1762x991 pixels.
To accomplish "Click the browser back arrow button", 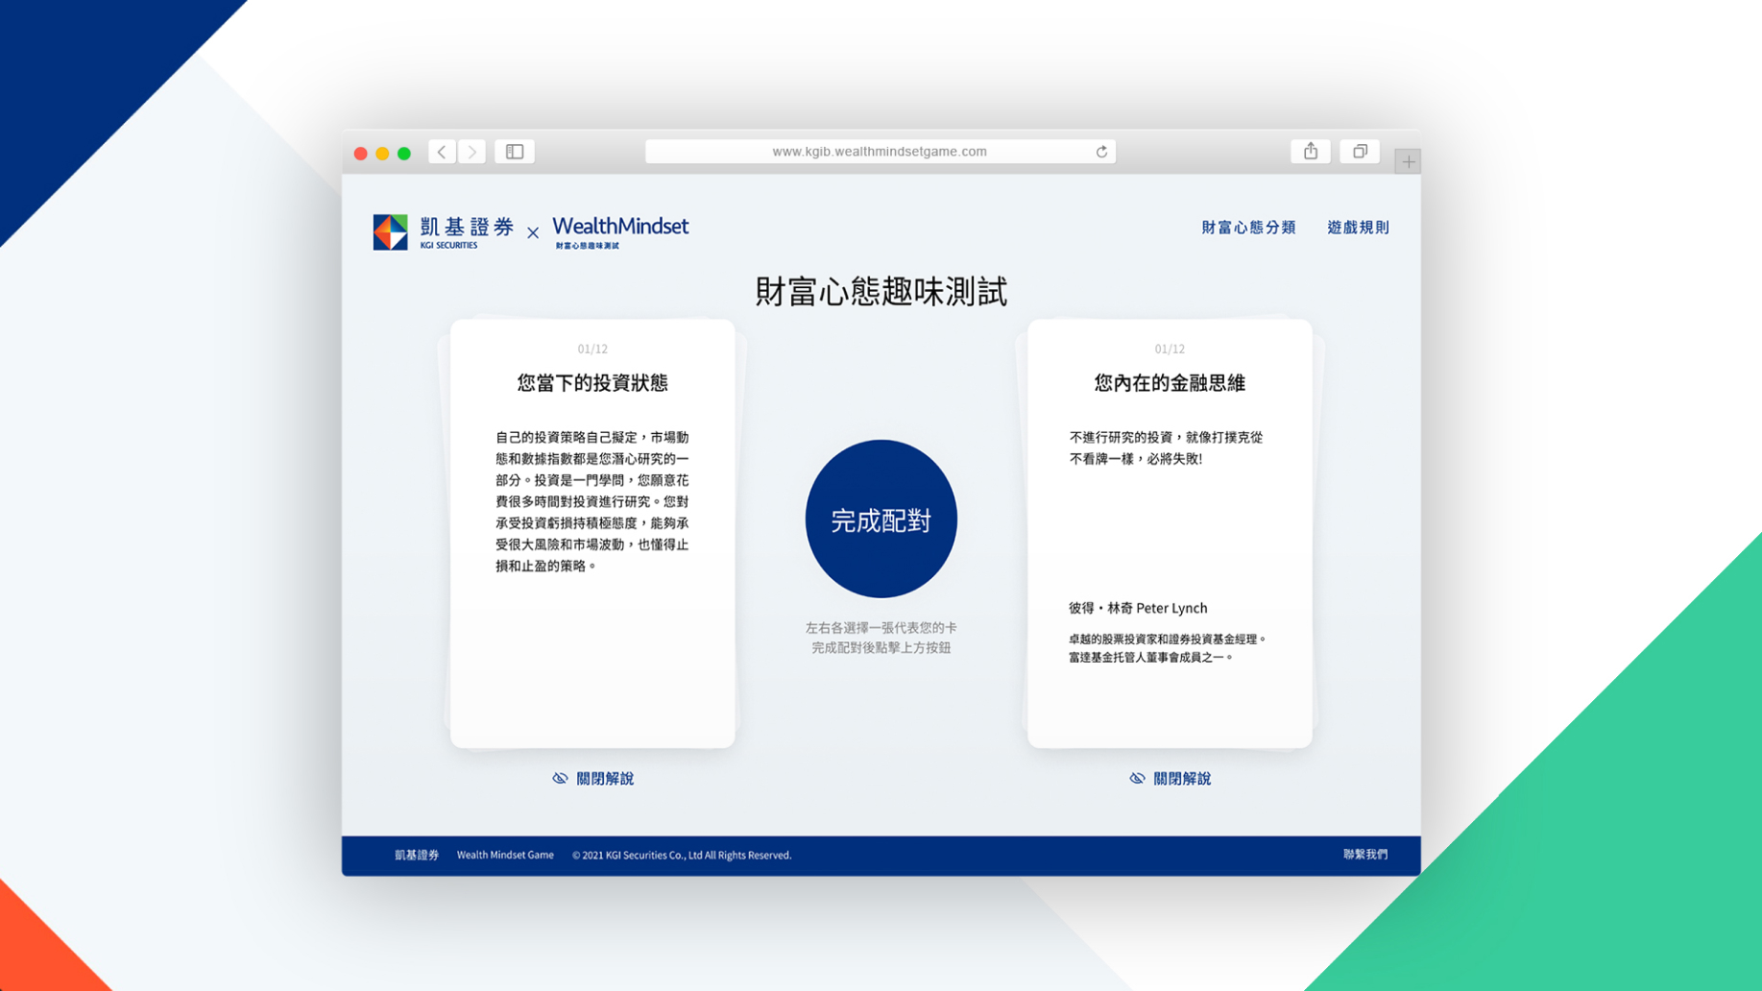I will [442, 152].
